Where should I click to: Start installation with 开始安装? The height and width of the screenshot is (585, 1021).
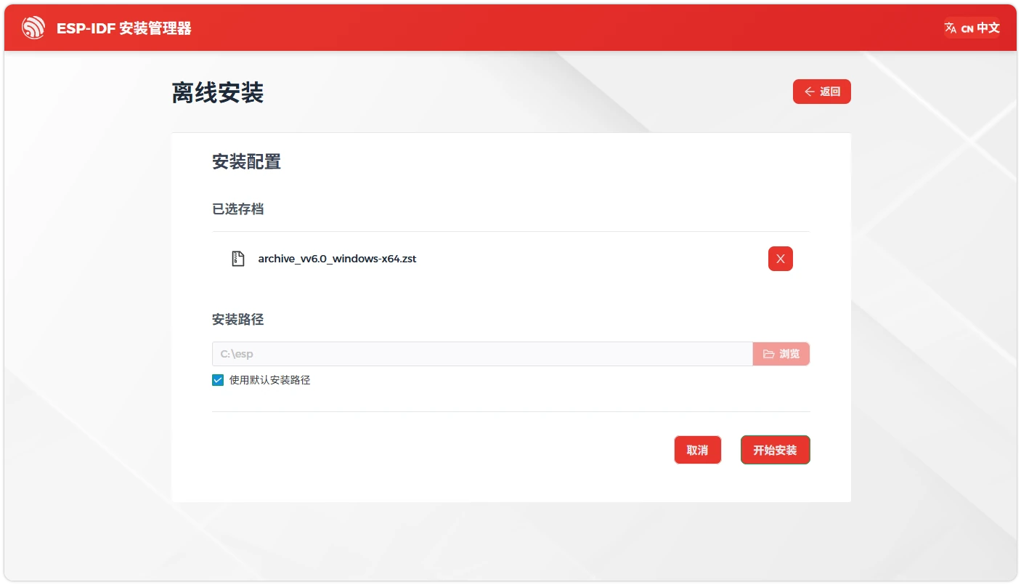(775, 450)
